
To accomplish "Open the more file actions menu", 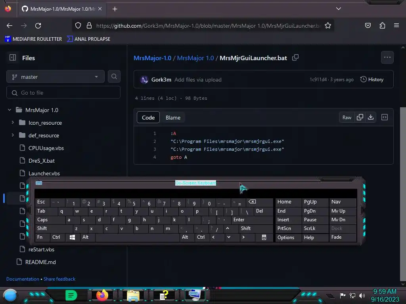I will [387, 57].
